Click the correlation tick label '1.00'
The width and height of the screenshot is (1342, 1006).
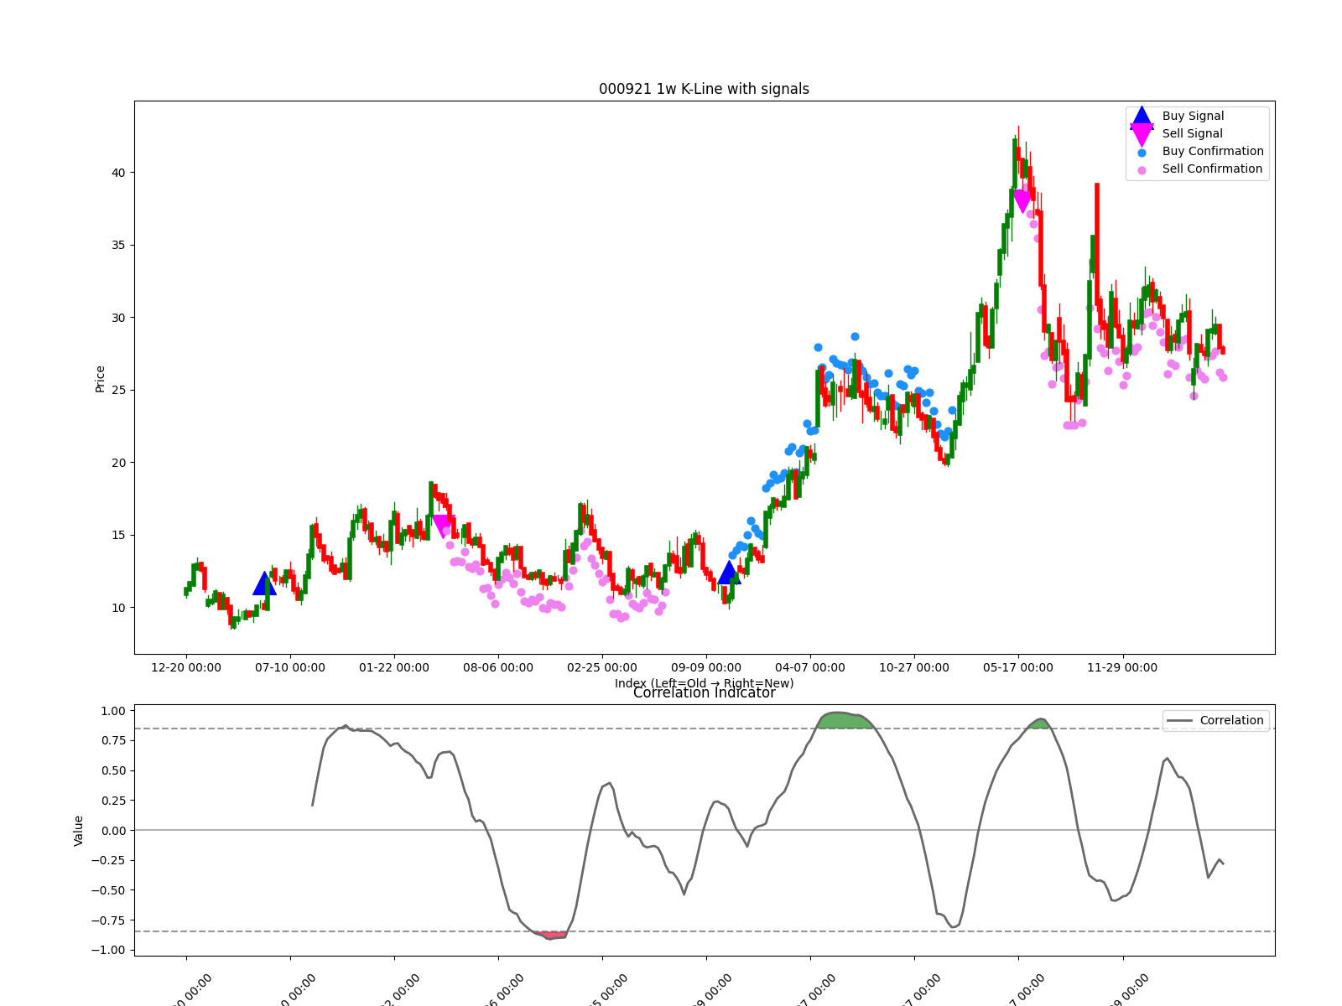(x=112, y=711)
